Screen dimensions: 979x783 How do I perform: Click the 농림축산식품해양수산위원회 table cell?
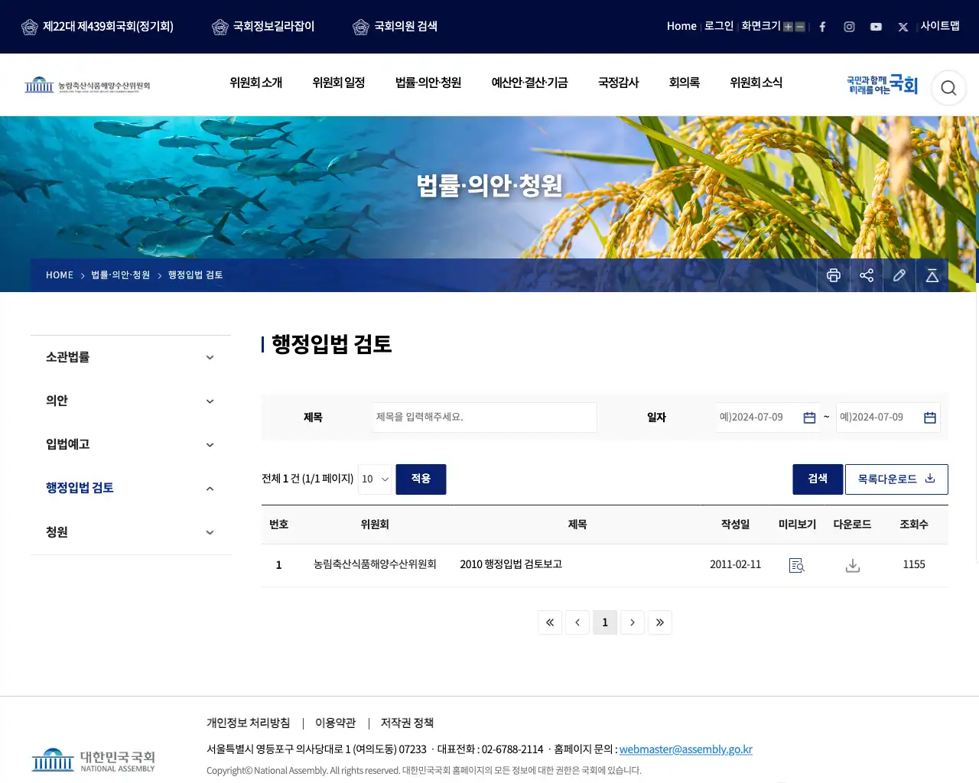(x=375, y=564)
